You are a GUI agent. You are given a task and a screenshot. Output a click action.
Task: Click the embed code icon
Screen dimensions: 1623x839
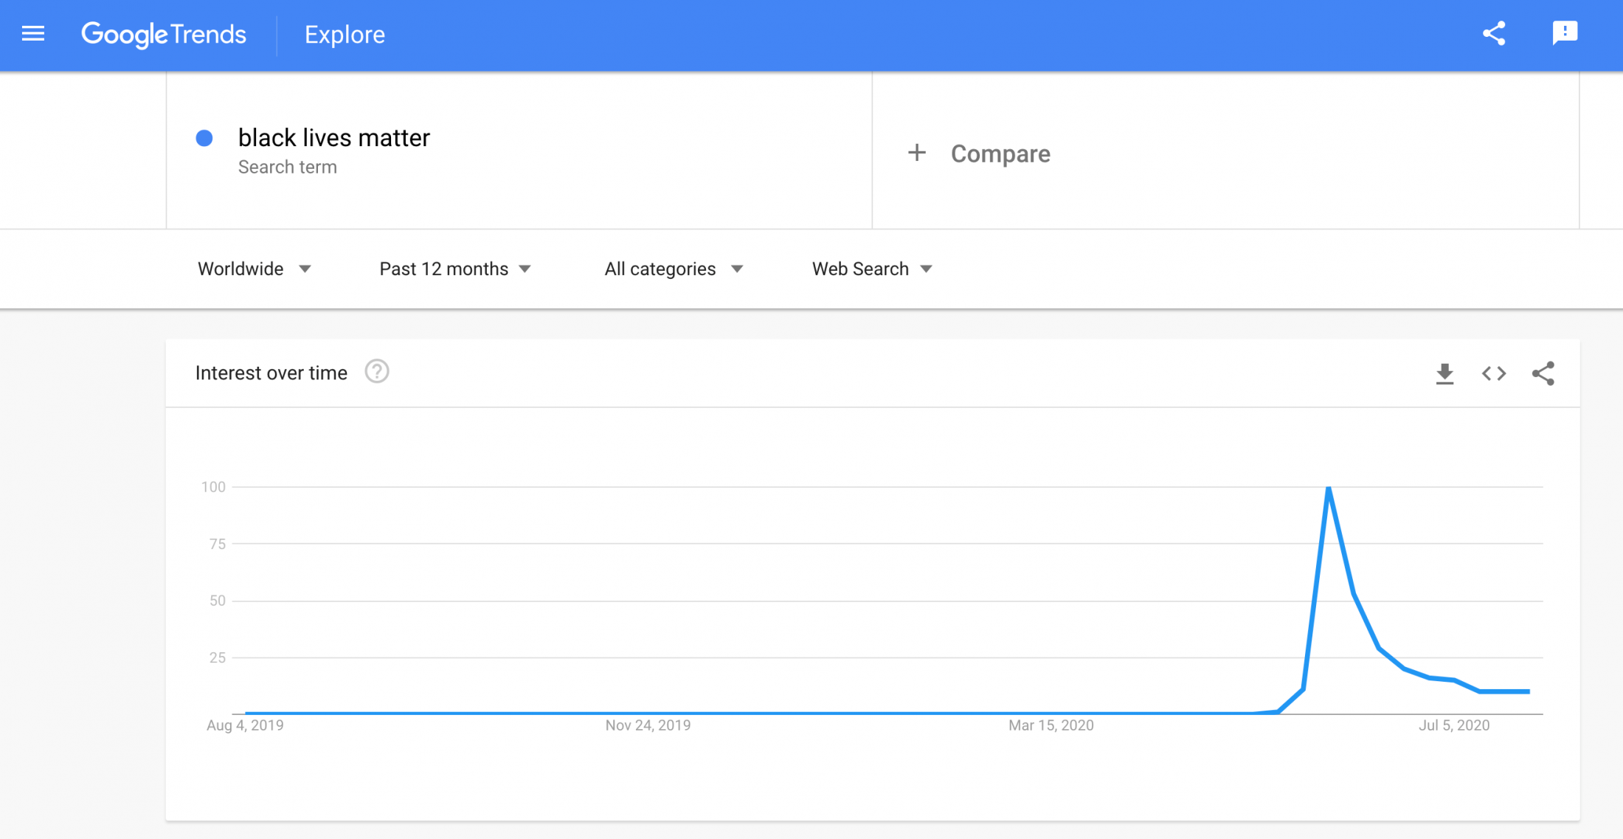tap(1495, 373)
